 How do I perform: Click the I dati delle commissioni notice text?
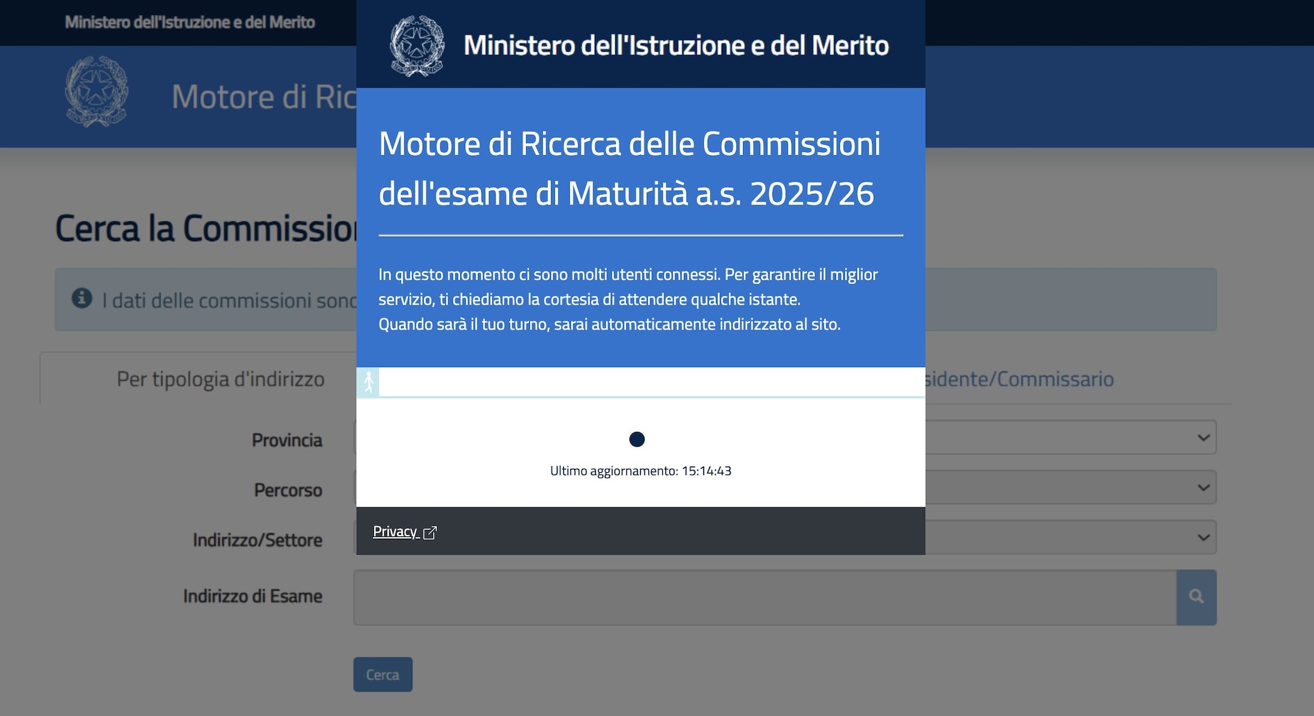229,300
